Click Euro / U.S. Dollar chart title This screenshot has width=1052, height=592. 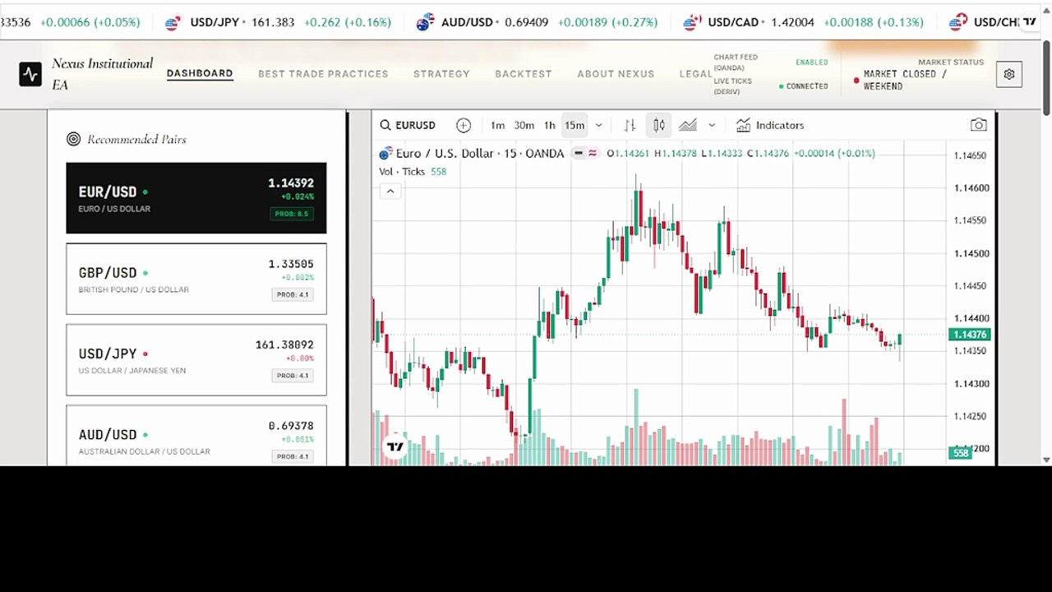[480, 153]
